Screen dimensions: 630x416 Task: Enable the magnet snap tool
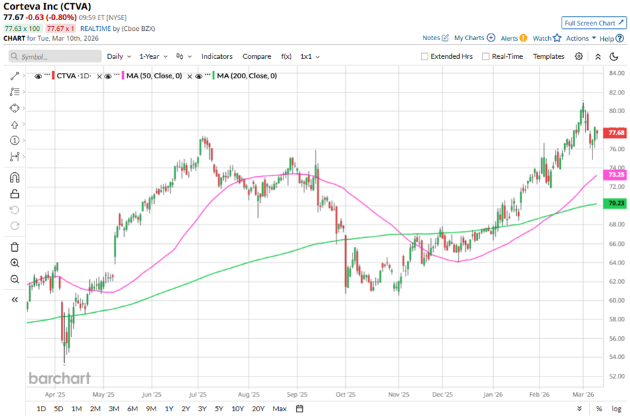tap(15, 178)
